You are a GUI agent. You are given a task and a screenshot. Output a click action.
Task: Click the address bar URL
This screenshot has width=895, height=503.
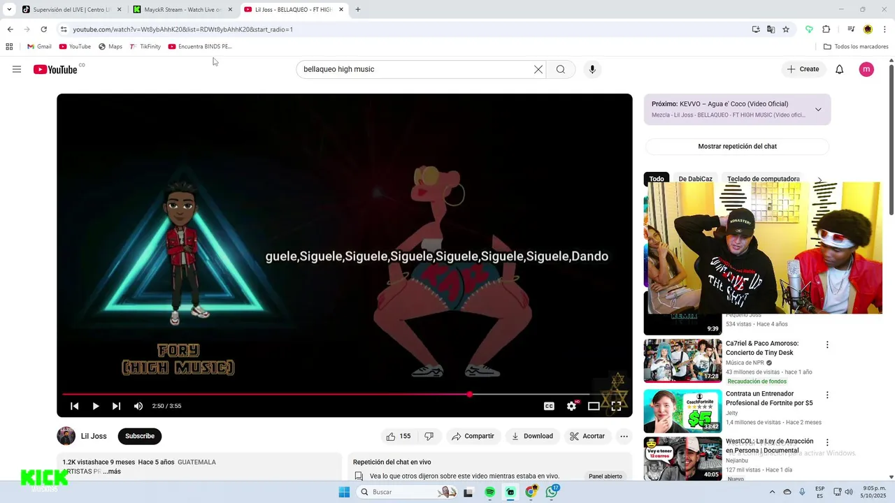[x=183, y=29]
